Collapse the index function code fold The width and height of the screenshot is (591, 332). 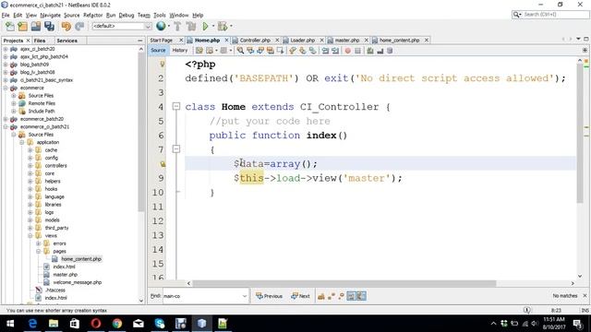[x=176, y=149]
